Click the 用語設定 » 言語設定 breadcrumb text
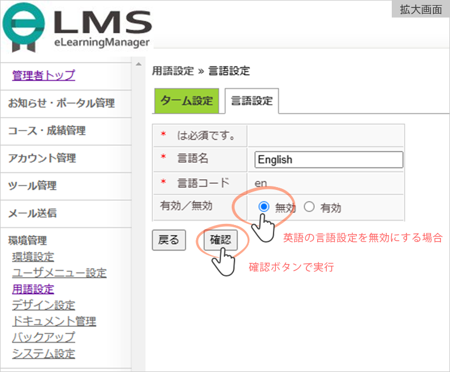Viewport: 450px width, 372px height. click(x=201, y=71)
